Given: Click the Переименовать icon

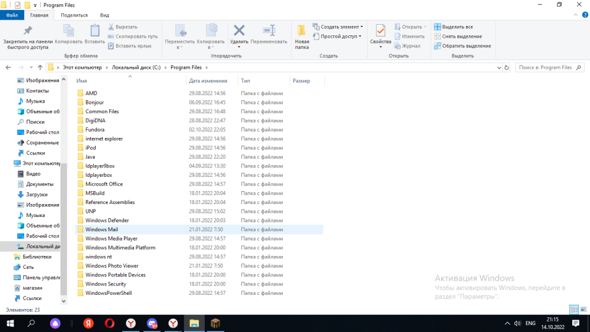Looking at the screenshot, I should coord(269,31).
